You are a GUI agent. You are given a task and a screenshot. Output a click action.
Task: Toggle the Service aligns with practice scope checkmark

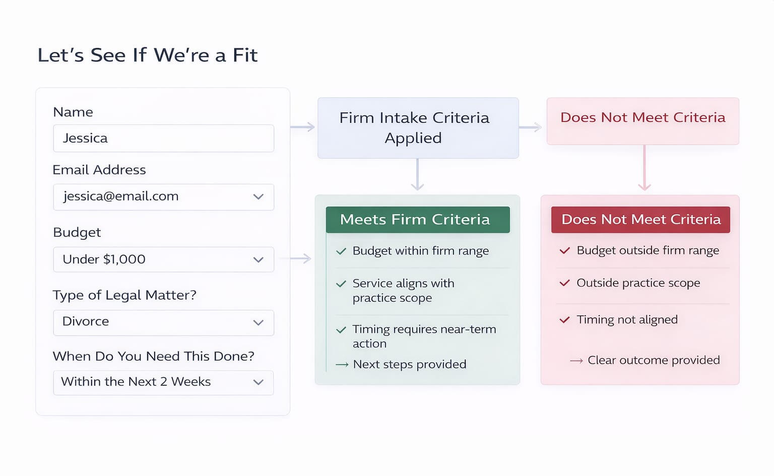(x=341, y=284)
